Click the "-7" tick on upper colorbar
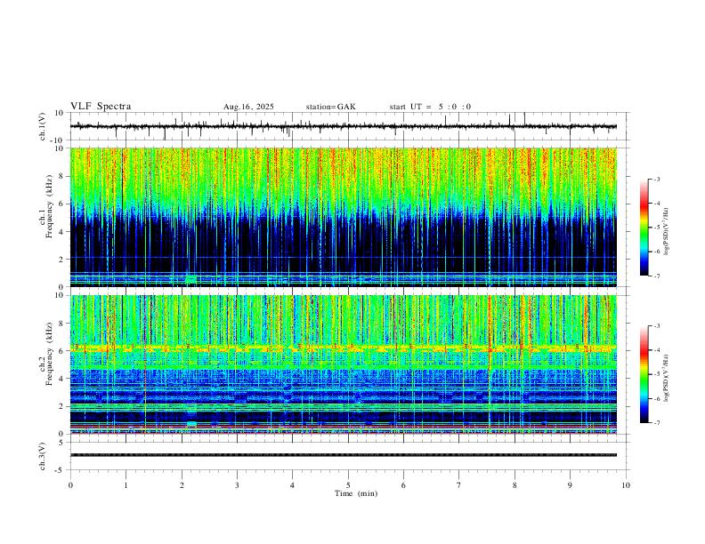 657,276
